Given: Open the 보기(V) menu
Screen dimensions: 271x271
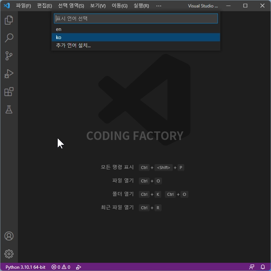Looking at the screenshot, I should pyautogui.click(x=98, y=6).
